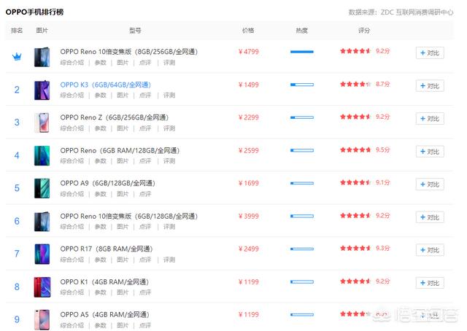
Task: Open 点评 for OPPO Reno 10倍变焦版 8GB/256GB
Action: (x=145, y=63)
